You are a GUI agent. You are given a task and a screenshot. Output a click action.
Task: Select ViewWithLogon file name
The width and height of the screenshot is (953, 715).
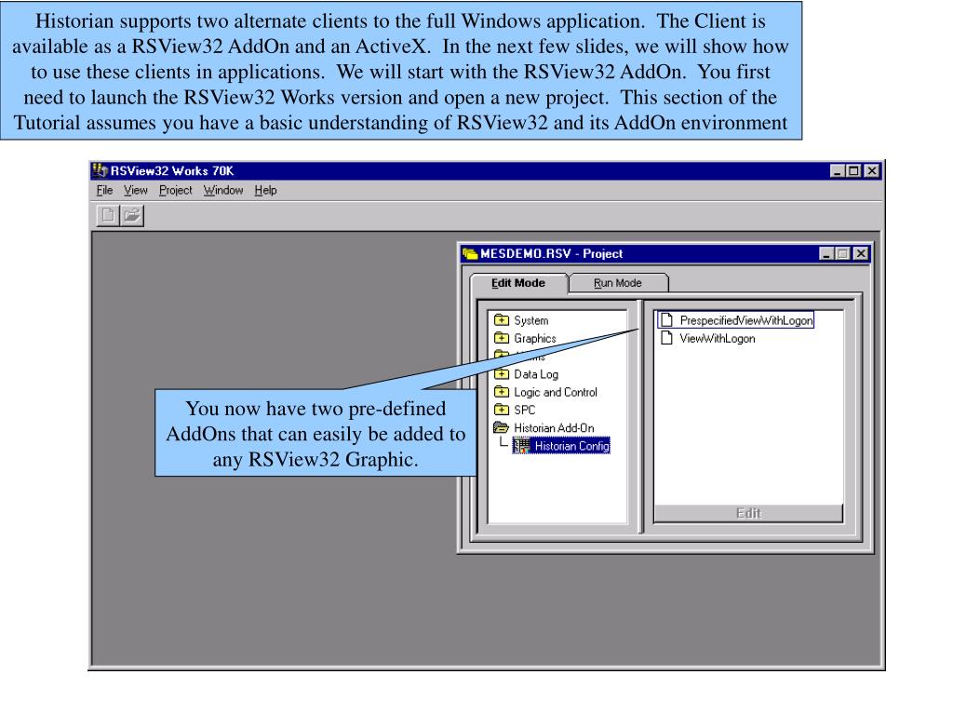click(x=718, y=339)
